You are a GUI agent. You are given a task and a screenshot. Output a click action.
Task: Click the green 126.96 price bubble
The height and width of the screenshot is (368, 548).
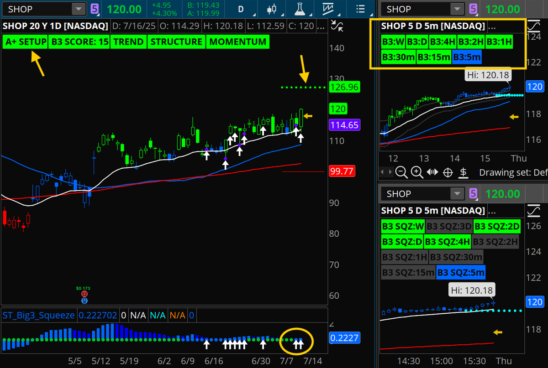coord(345,87)
